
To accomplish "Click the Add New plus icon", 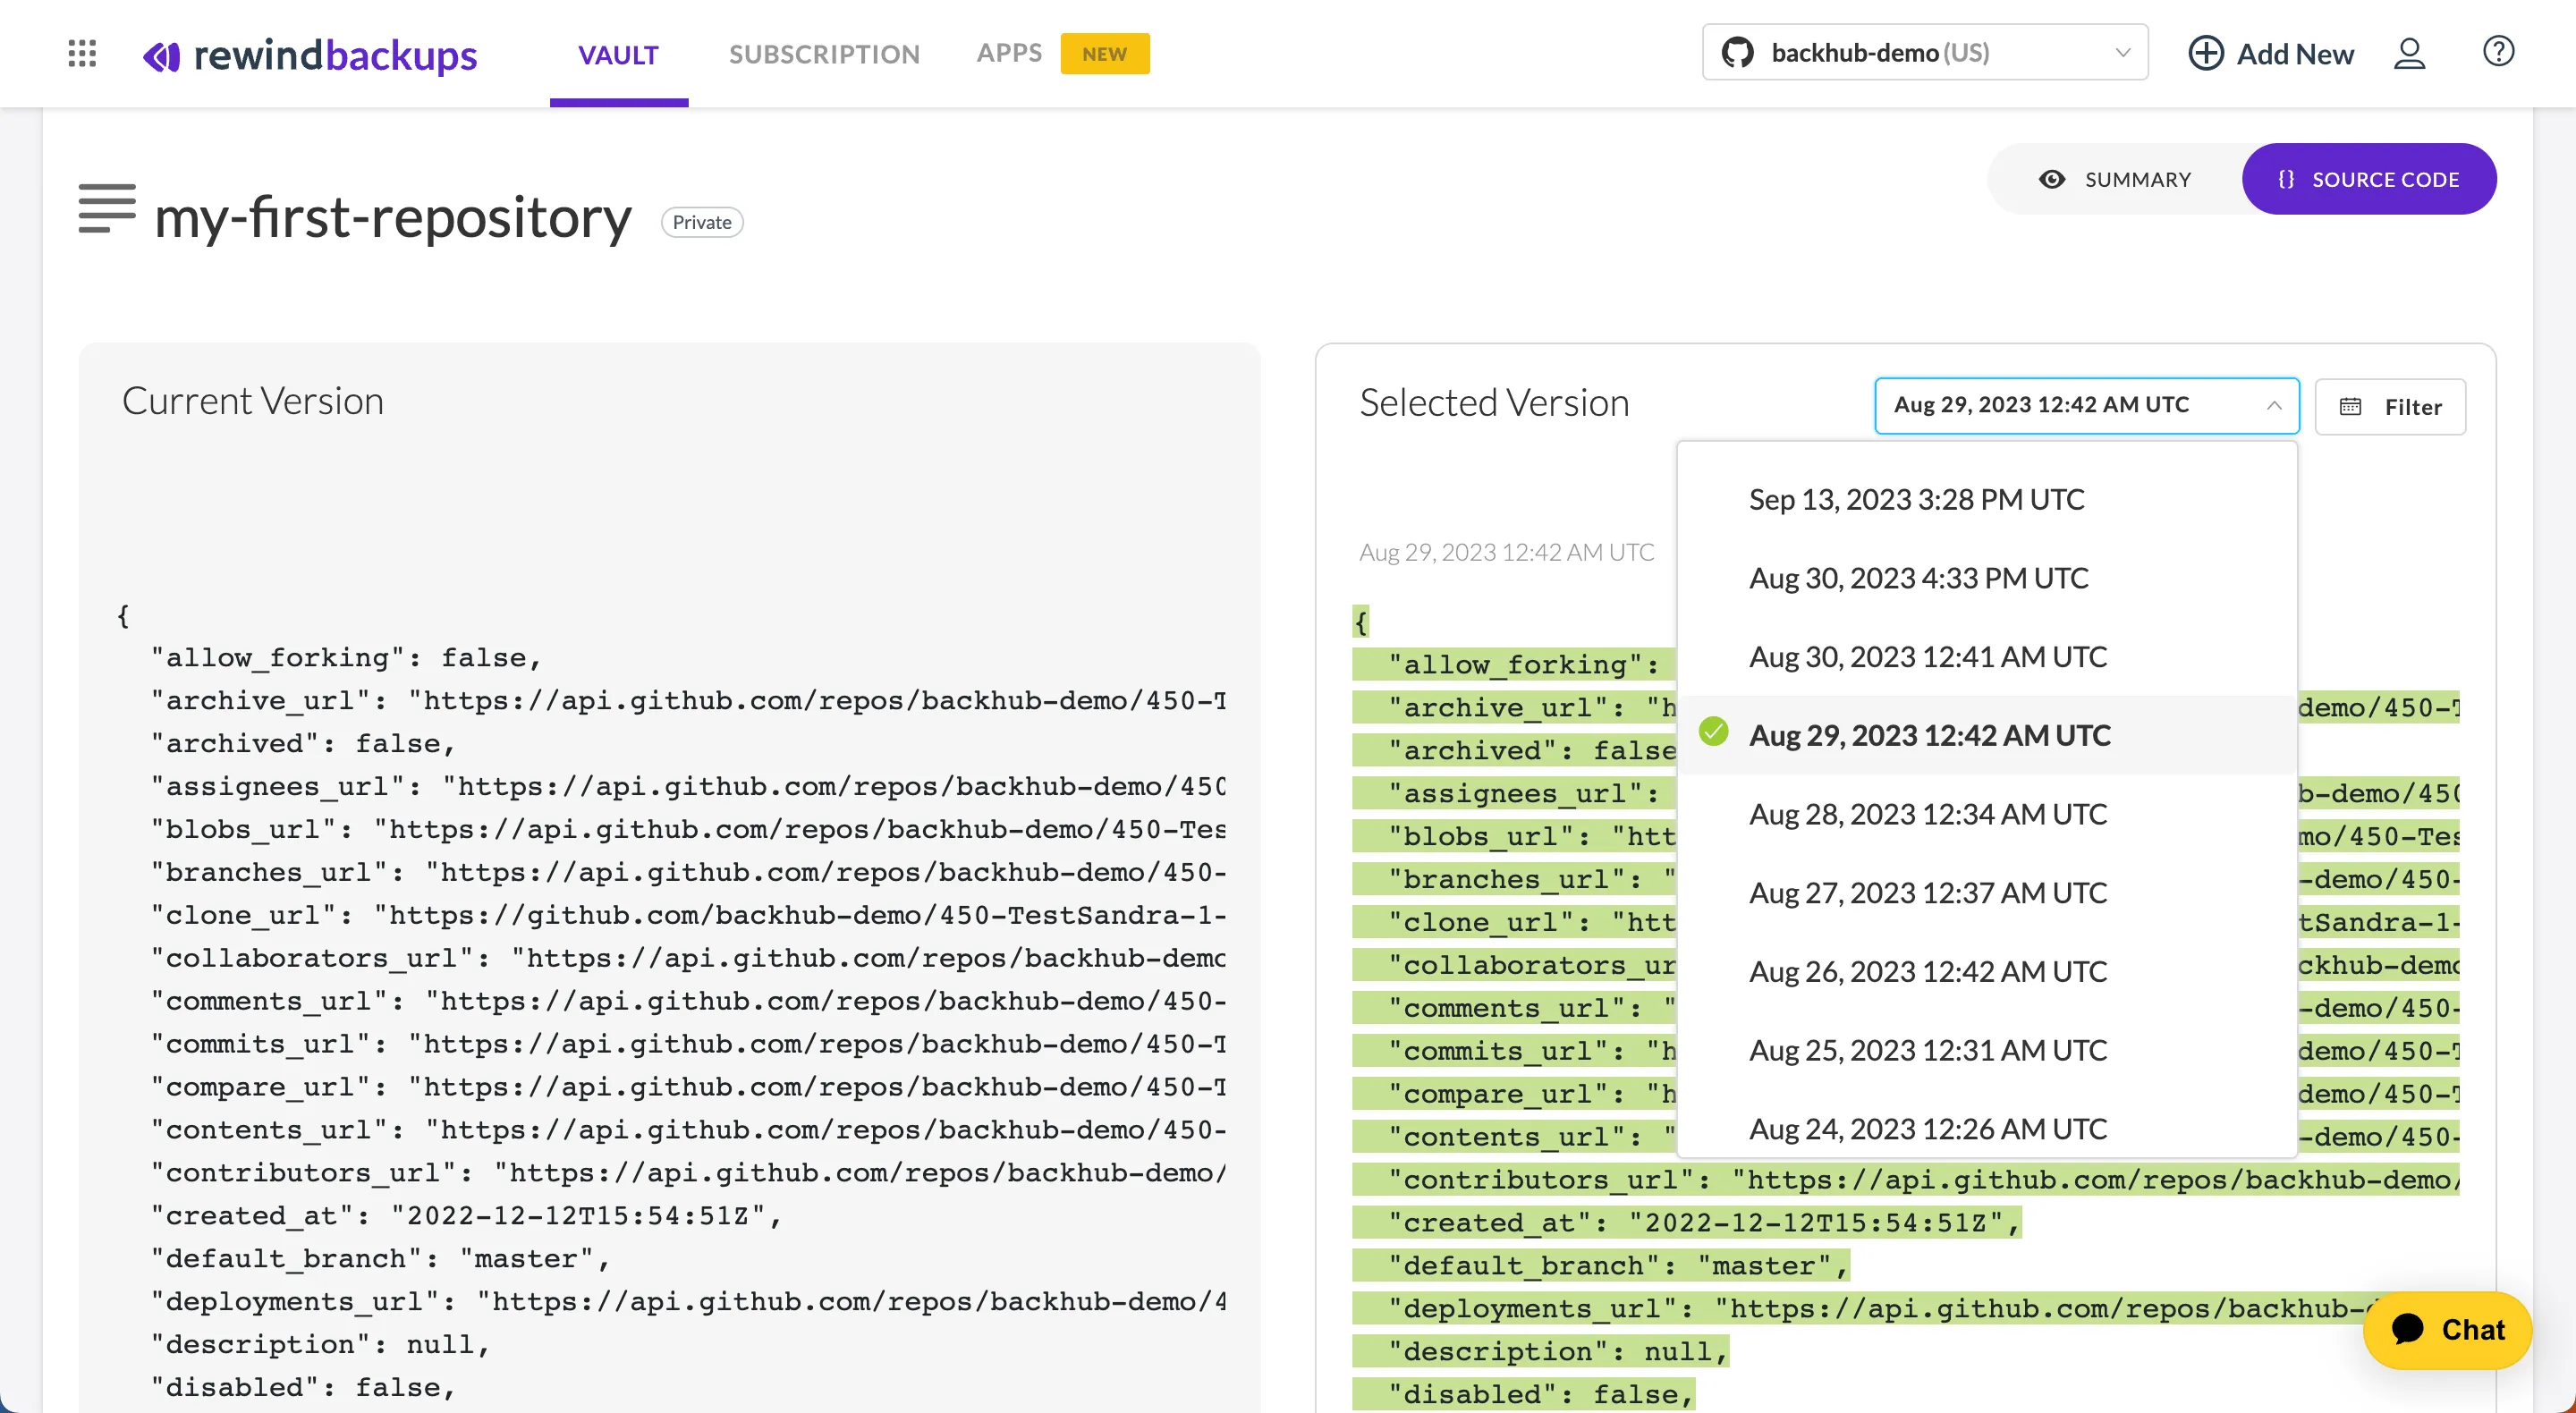I will [x=2206, y=53].
